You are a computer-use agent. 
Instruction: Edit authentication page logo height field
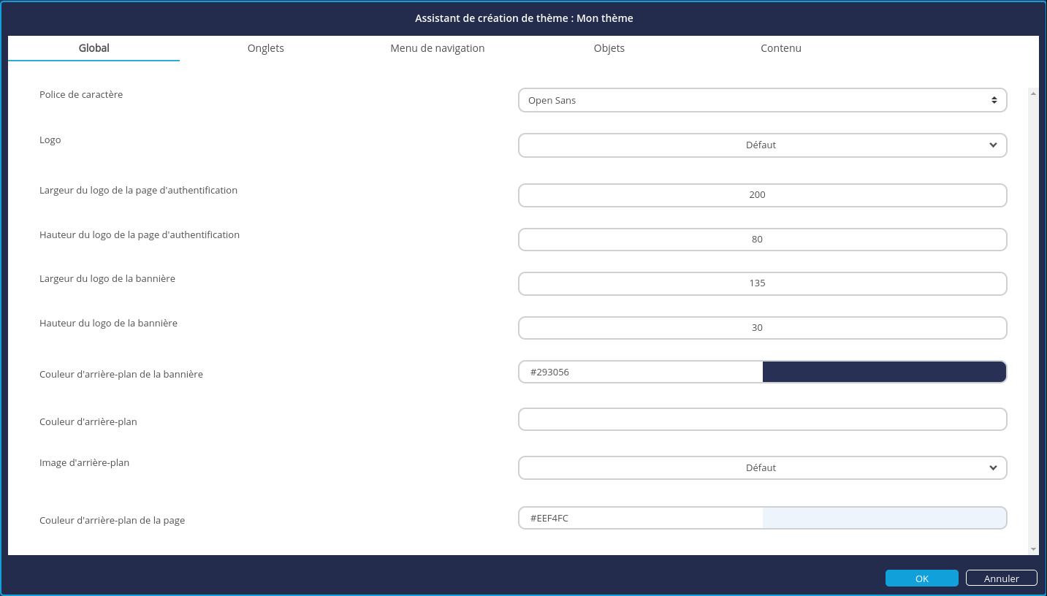[762, 239]
